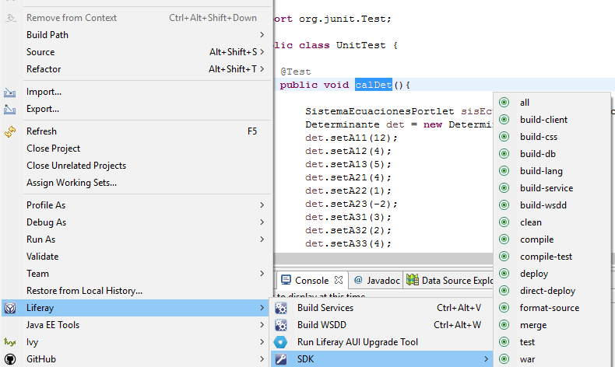Click the Refresh arrows icon
Screen dimensions: 615x367
[x=10, y=131]
